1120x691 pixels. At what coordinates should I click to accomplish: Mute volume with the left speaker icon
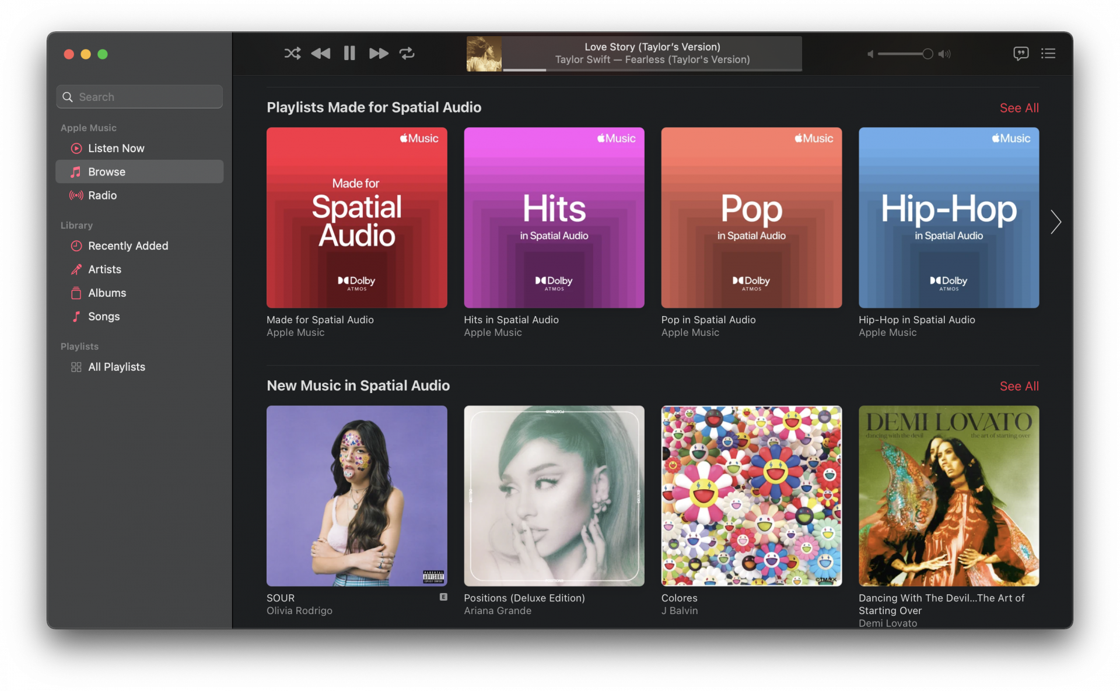click(x=870, y=54)
